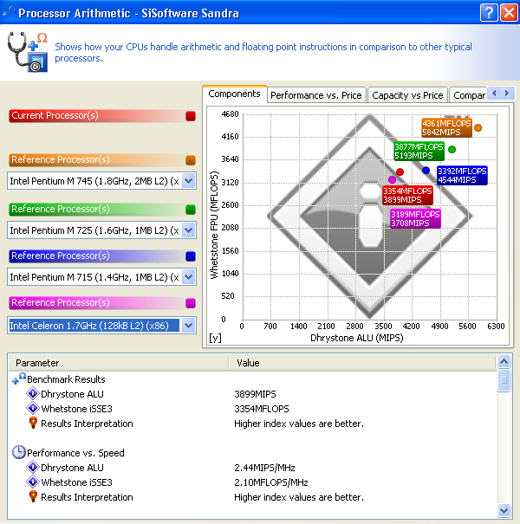Select the 3354MFLOPS value

pos(262,409)
